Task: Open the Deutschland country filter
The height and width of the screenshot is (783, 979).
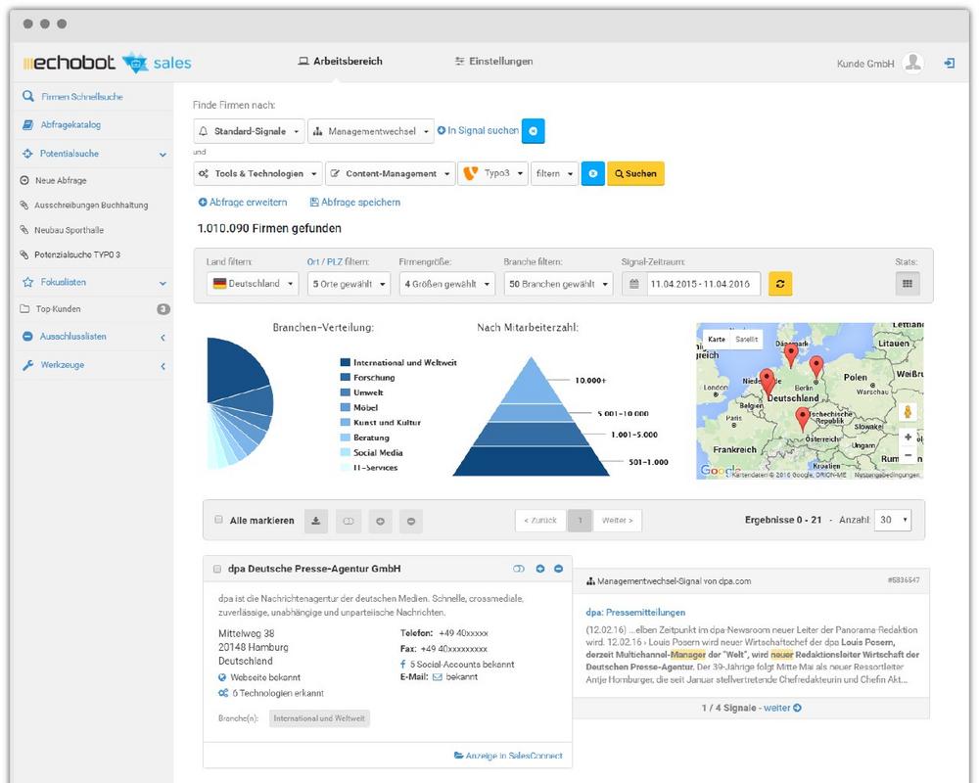Action: pos(253,284)
